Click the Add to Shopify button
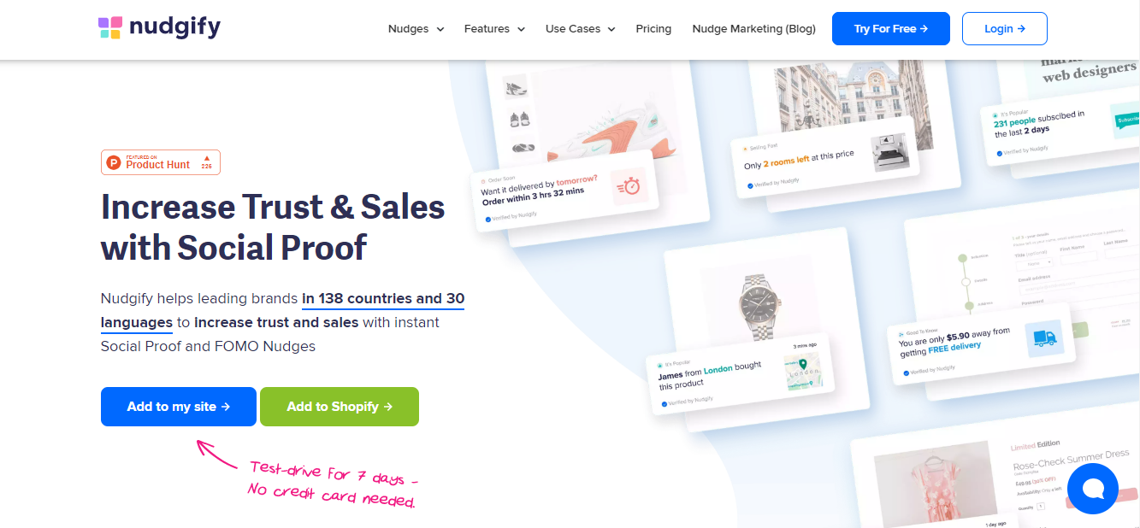 point(340,407)
